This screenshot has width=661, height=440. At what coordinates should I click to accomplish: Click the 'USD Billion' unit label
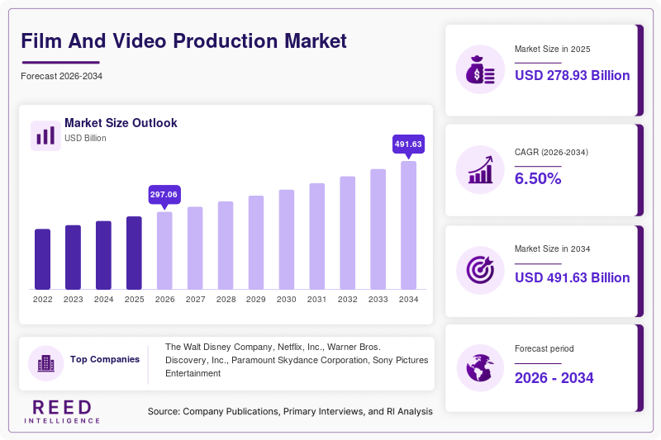pos(85,138)
